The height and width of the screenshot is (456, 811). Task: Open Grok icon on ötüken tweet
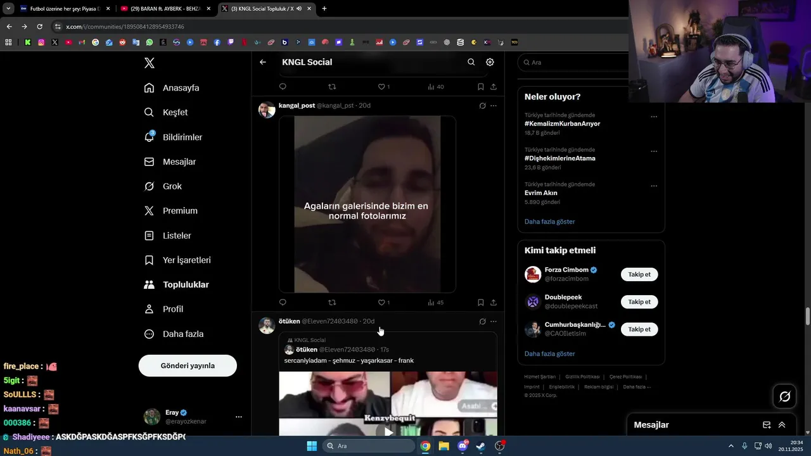tap(482, 321)
